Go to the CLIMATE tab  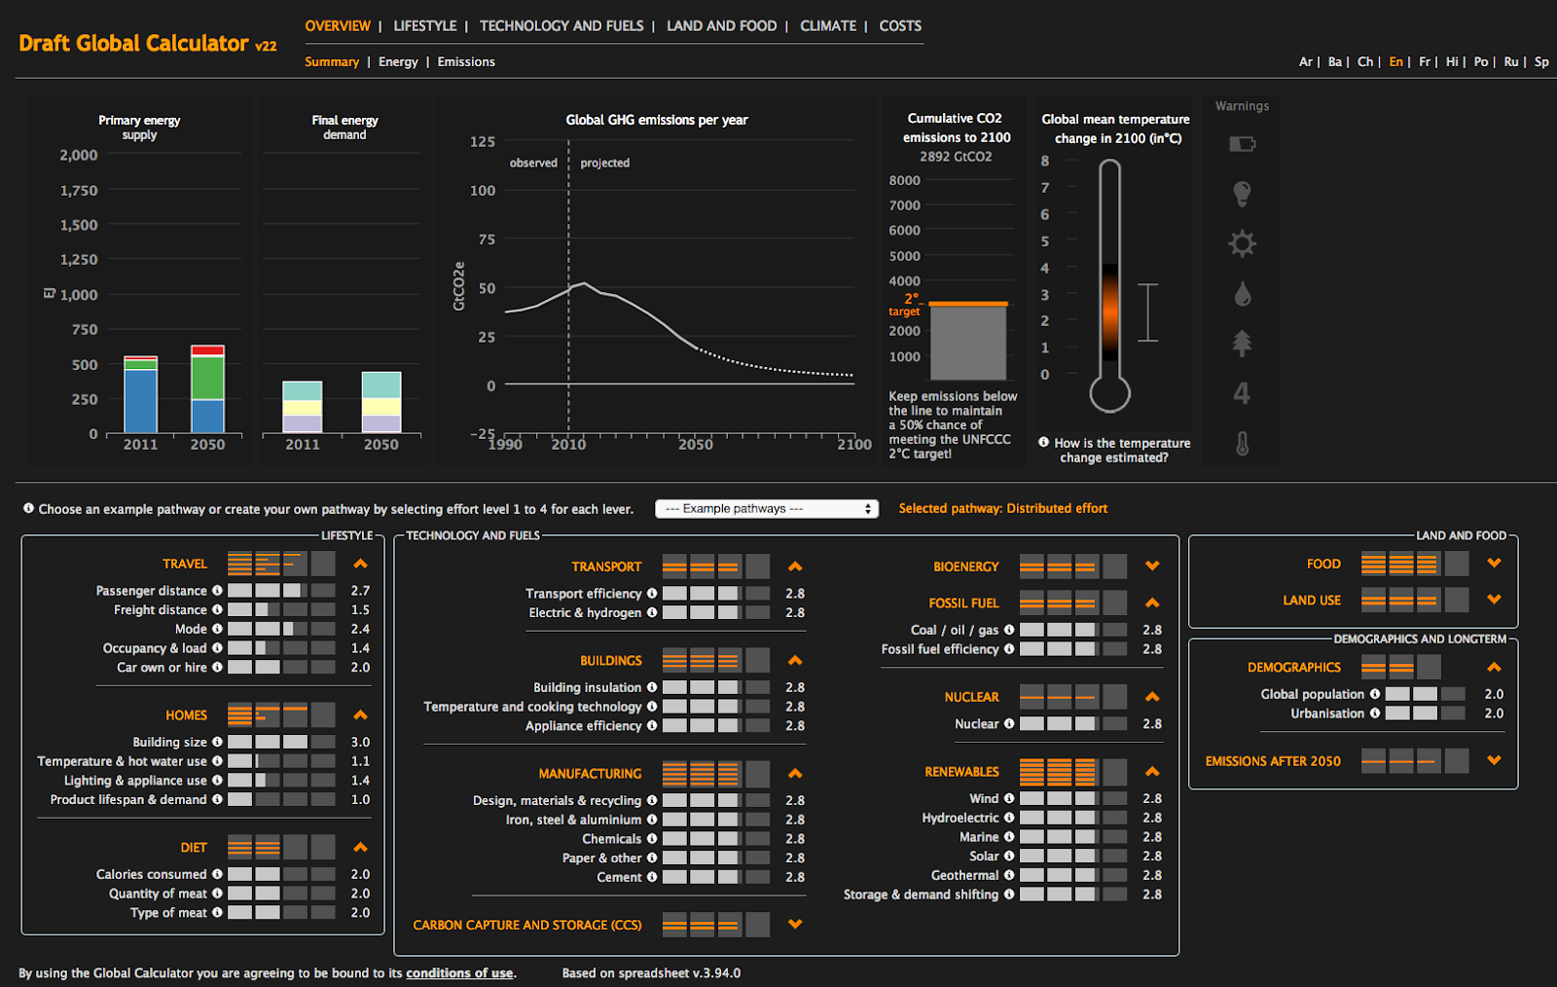pos(828,26)
